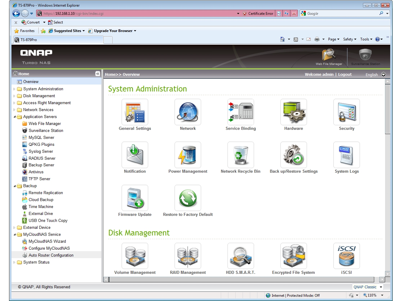Viewport: 402px width, 301px height.
Task: Click the Certificate Error button
Action: point(258,14)
